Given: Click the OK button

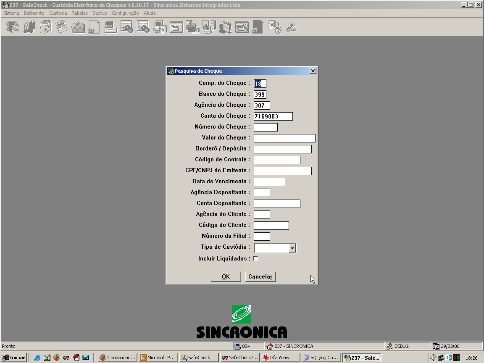Looking at the screenshot, I should point(226,276).
